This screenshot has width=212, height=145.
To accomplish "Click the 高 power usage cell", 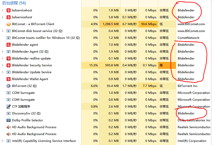I will click(167, 65).
